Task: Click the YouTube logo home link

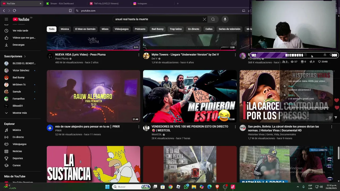Action: (x=21, y=19)
